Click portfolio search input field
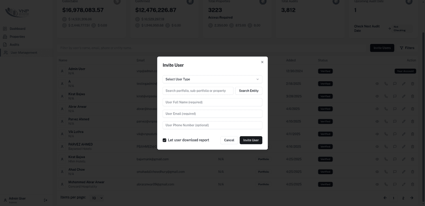Screen dimensions: 425x206 tap(198, 91)
